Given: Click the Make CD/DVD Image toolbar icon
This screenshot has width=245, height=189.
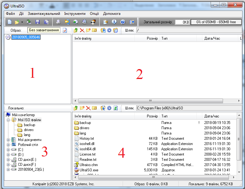Looking at the screenshot, I should coord(58,22).
